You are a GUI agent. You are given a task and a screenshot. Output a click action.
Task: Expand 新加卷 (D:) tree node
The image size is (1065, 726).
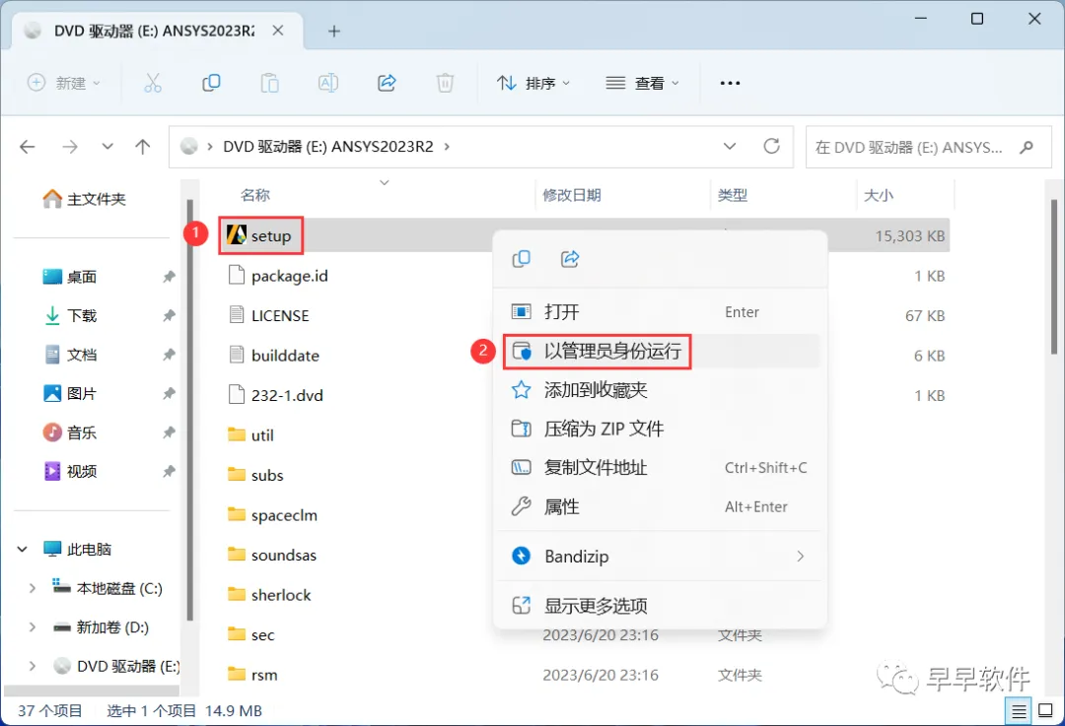(32, 627)
